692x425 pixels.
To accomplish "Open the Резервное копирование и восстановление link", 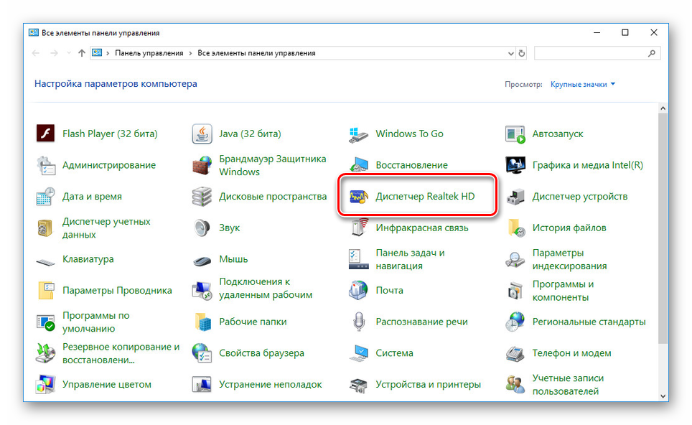I will tap(121, 353).
